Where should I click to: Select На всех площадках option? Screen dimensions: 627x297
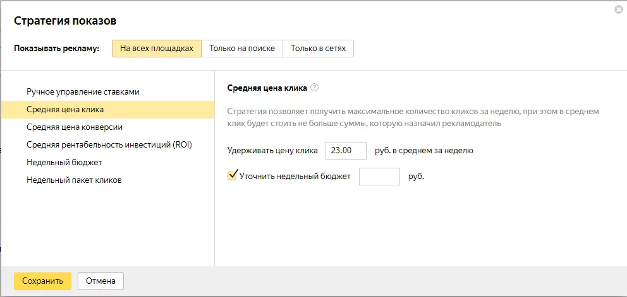(157, 49)
